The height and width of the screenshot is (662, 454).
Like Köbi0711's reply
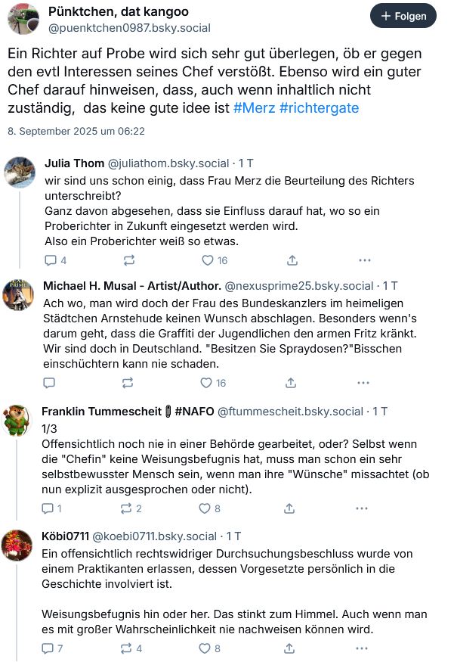pos(208,648)
